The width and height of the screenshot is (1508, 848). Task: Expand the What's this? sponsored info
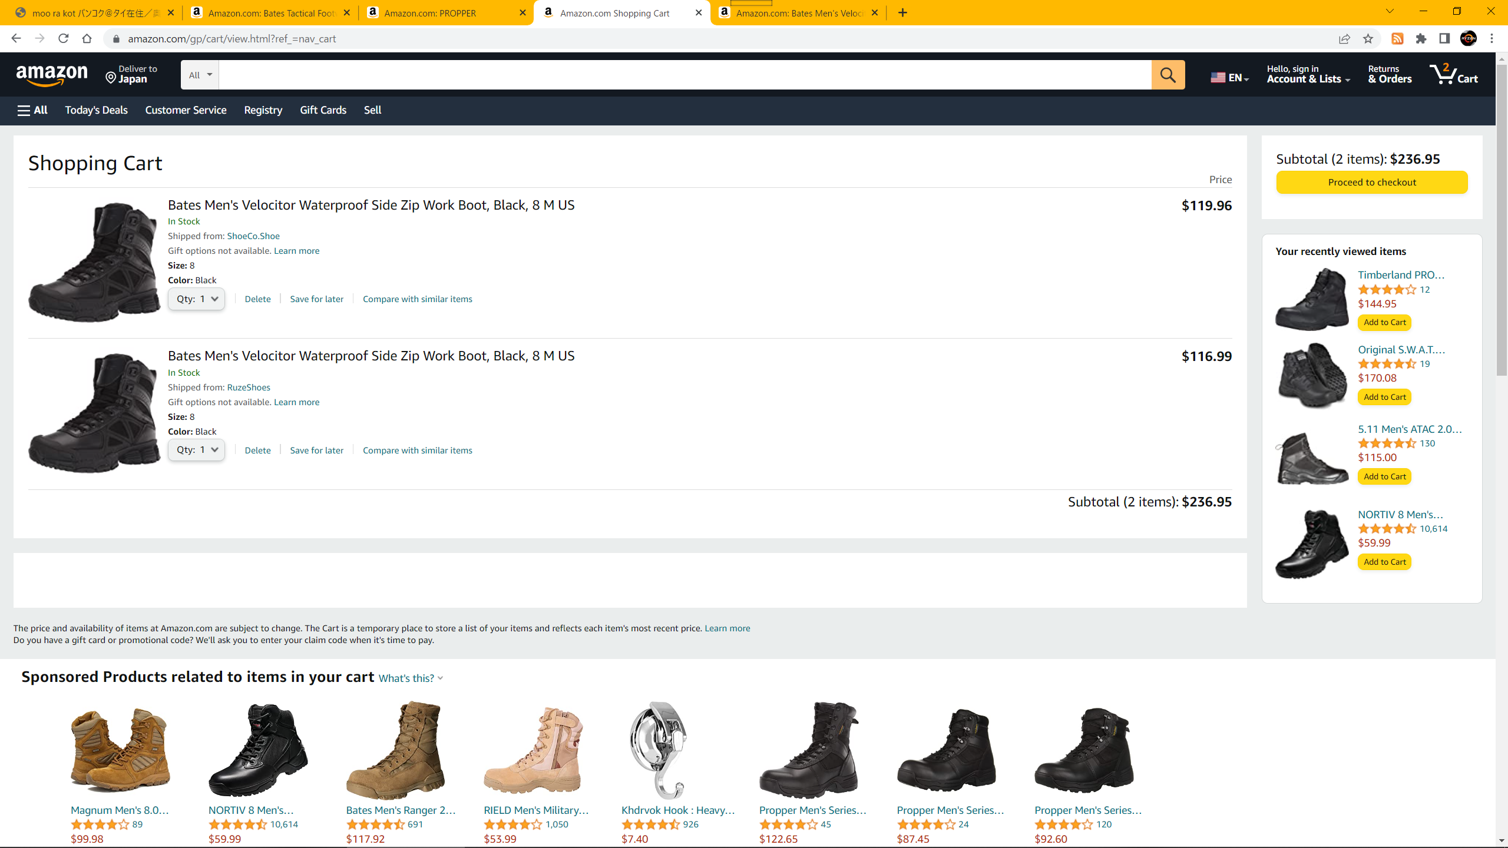[411, 678]
